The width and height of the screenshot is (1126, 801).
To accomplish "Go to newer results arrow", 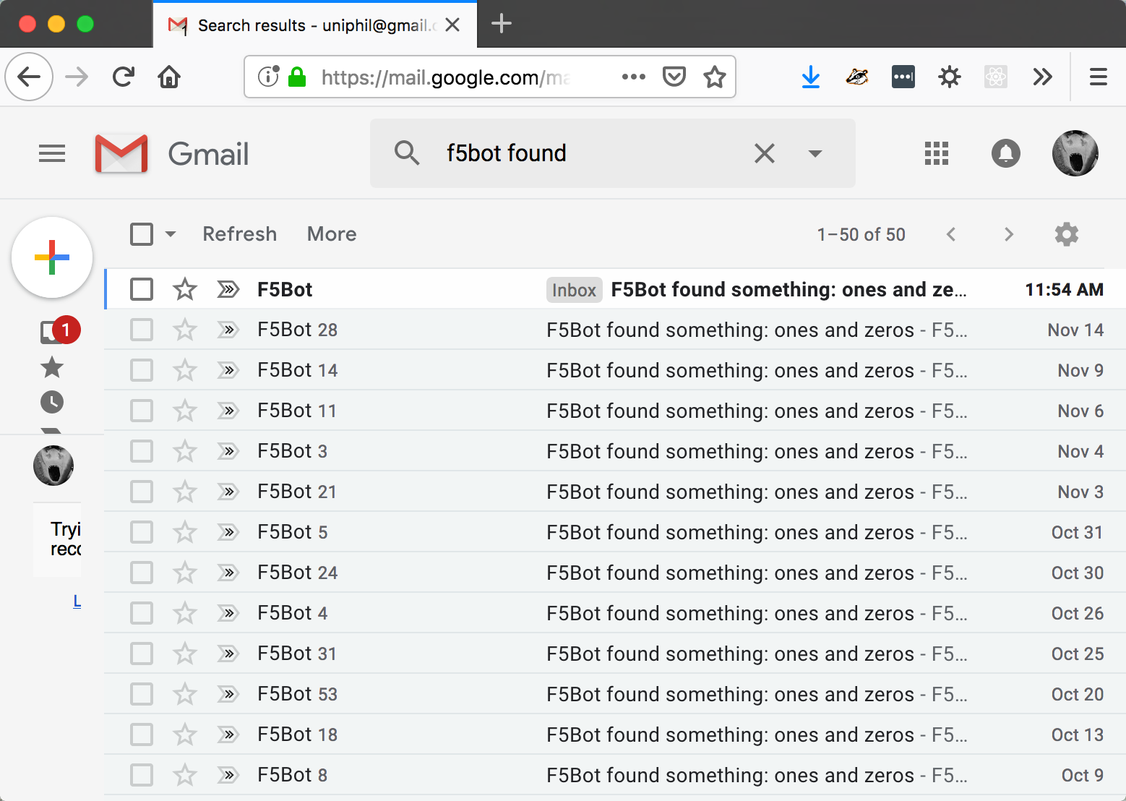I will [x=951, y=234].
